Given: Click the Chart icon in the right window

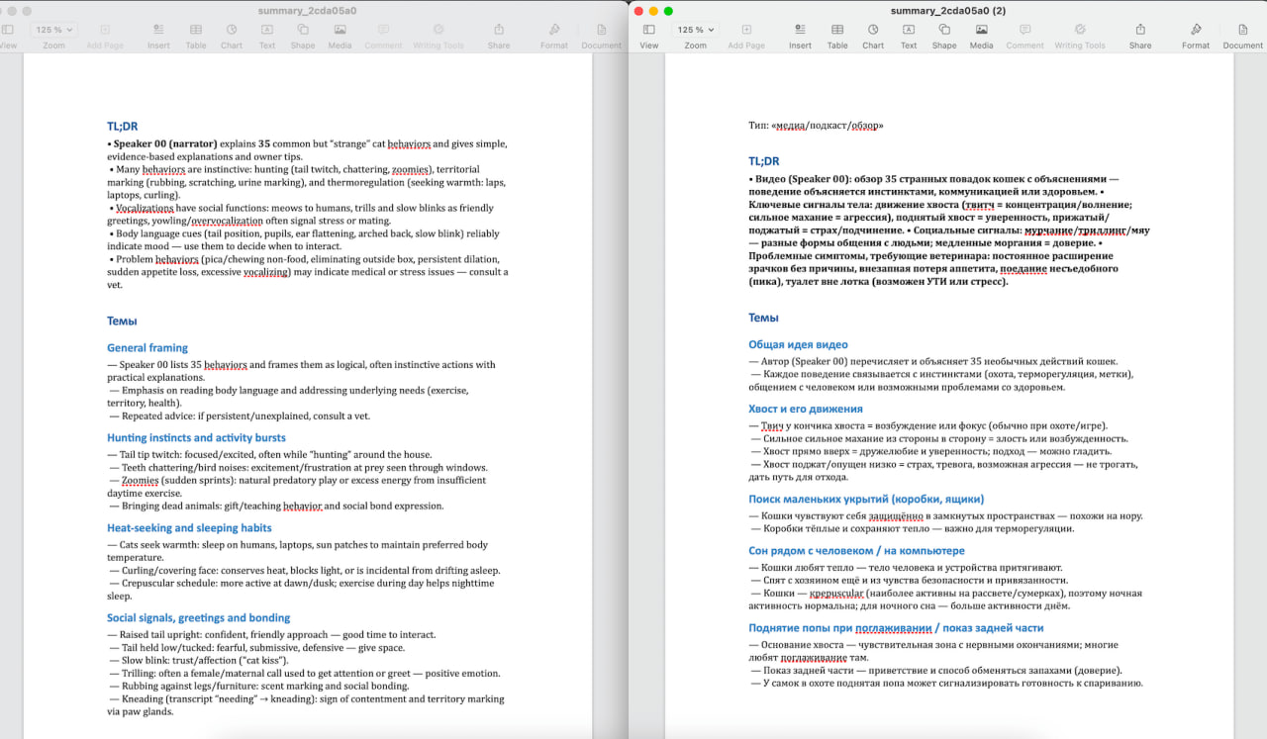Looking at the screenshot, I should point(873,30).
